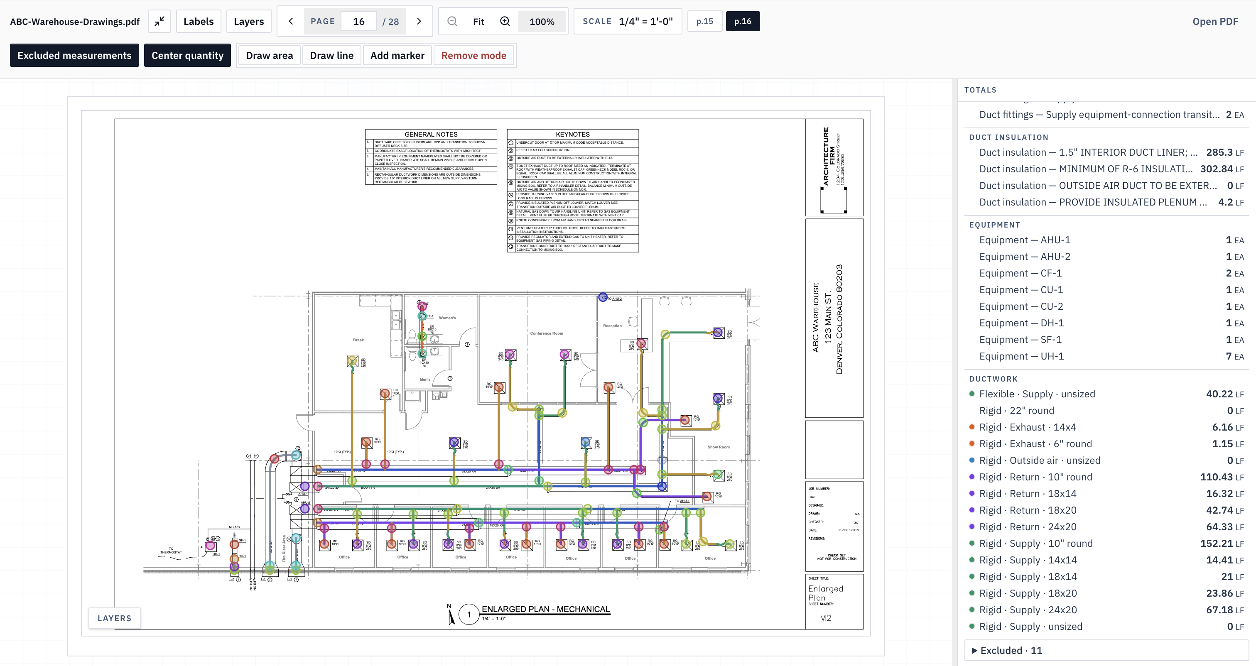
Task: Zoom in with the magnifier plus icon
Action: (x=505, y=22)
